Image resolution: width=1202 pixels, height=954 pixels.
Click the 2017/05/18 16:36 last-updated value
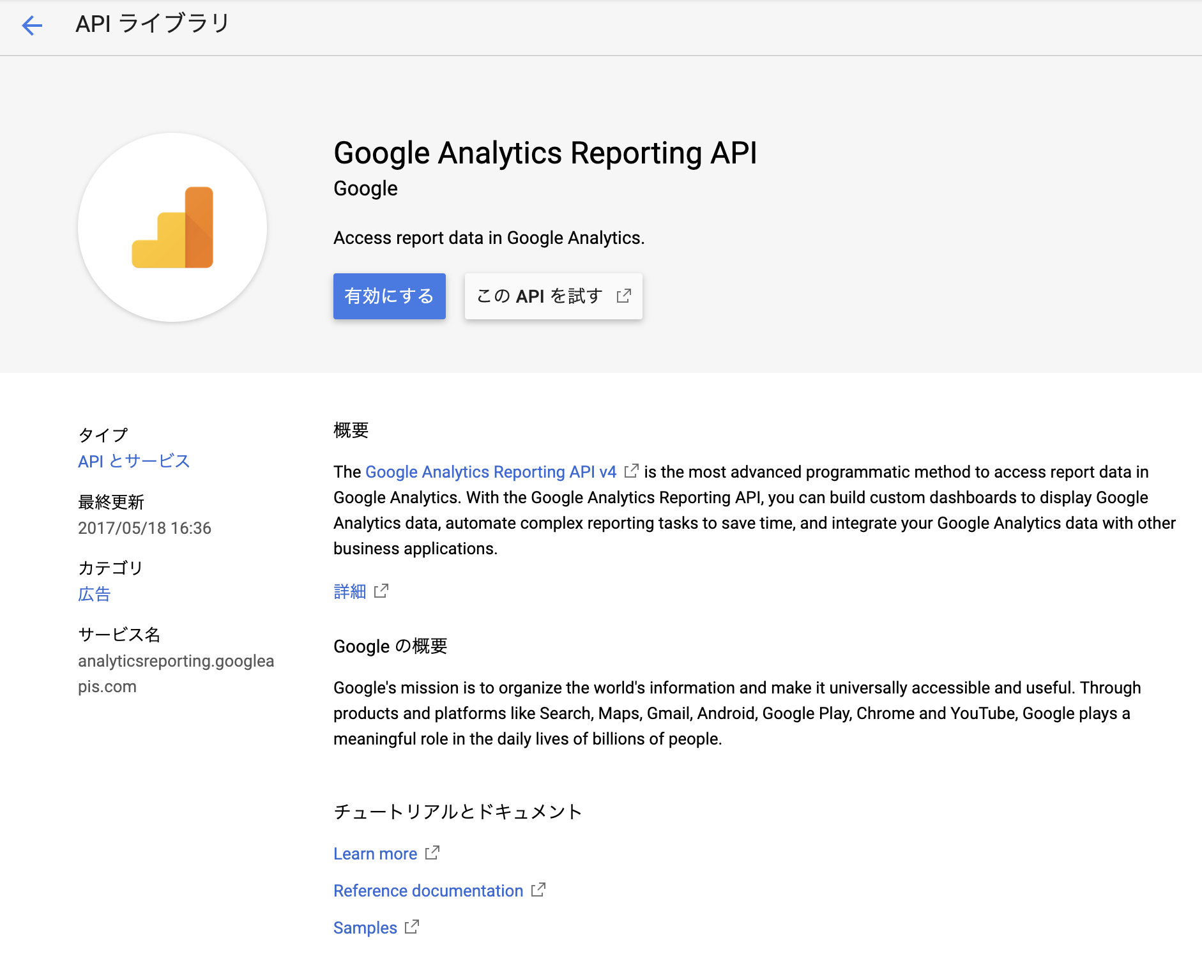coord(144,528)
